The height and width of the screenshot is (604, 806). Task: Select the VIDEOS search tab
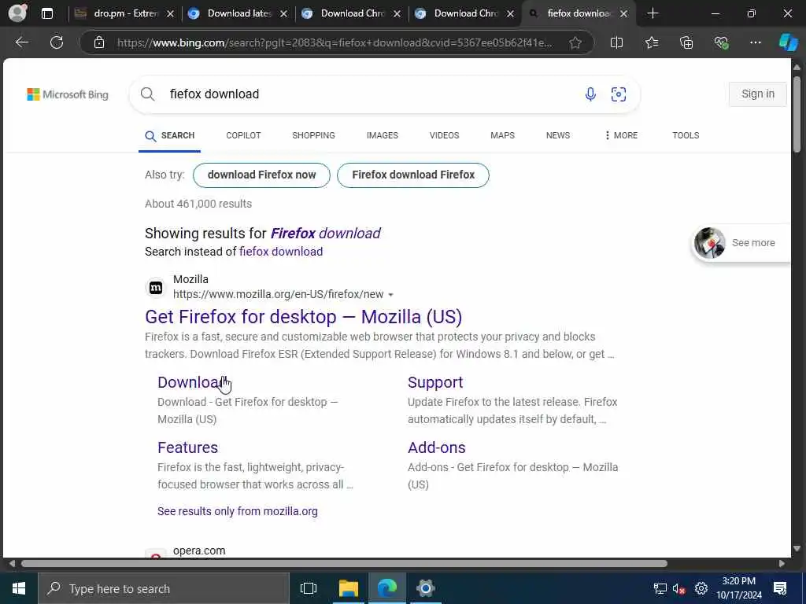pos(444,135)
